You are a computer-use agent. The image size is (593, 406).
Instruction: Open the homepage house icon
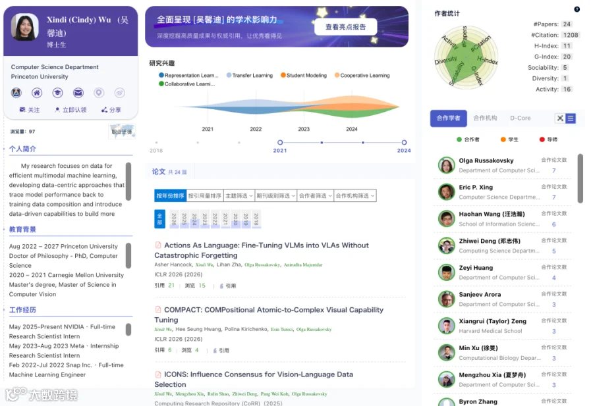[37, 93]
